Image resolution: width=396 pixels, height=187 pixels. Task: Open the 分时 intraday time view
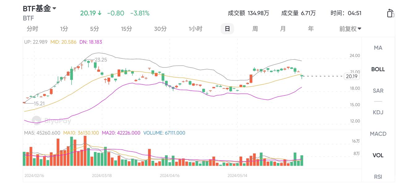pyautogui.click(x=32, y=29)
